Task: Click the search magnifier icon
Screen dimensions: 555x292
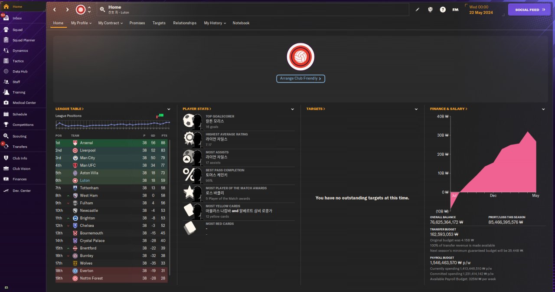Action: click(x=102, y=9)
